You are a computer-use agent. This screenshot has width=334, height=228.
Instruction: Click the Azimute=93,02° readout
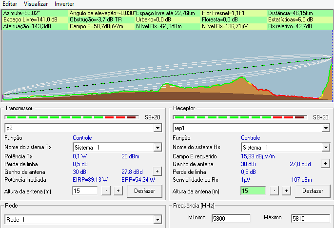21,13
